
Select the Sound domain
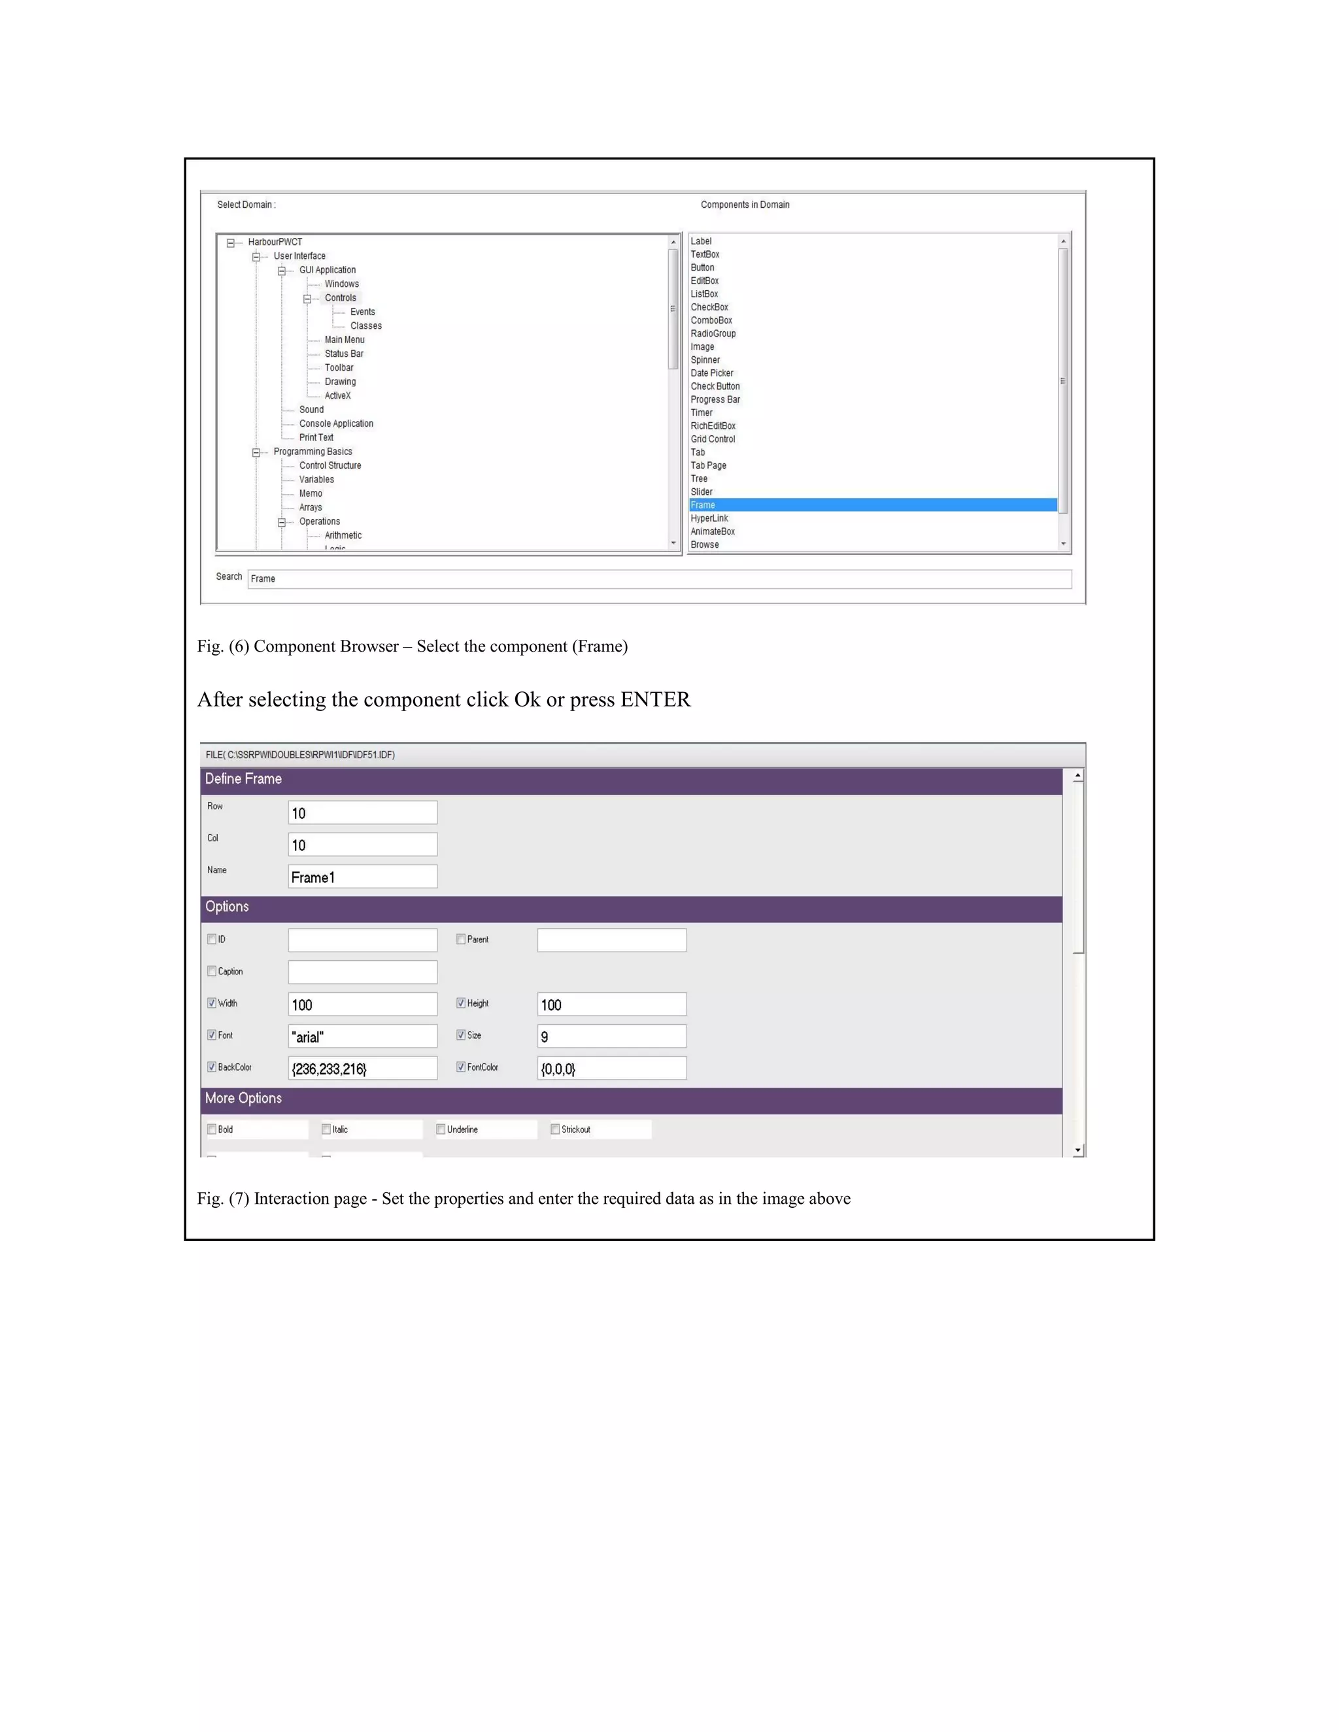(311, 410)
